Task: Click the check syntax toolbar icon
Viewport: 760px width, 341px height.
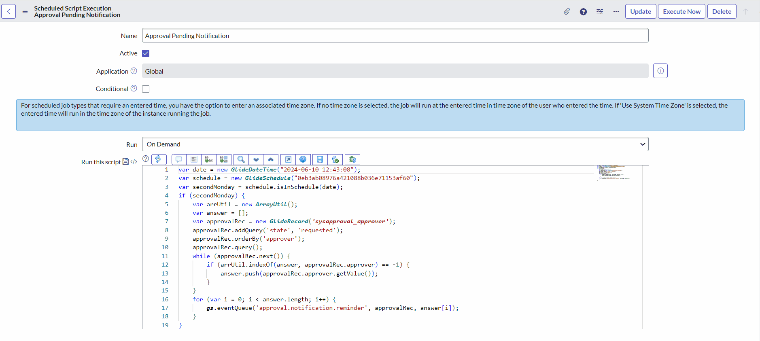Action: click(x=335, y=159)
